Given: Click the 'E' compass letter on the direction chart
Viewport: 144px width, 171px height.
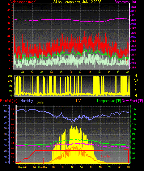Looking at the screenshot, I should (x=135, y=91).
